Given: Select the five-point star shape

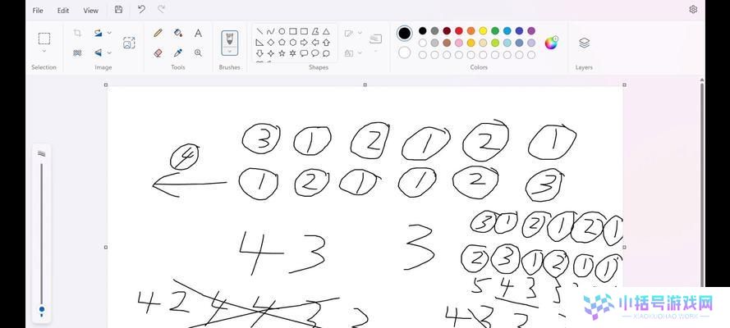Looking at the screenshot, I should 282,53.
